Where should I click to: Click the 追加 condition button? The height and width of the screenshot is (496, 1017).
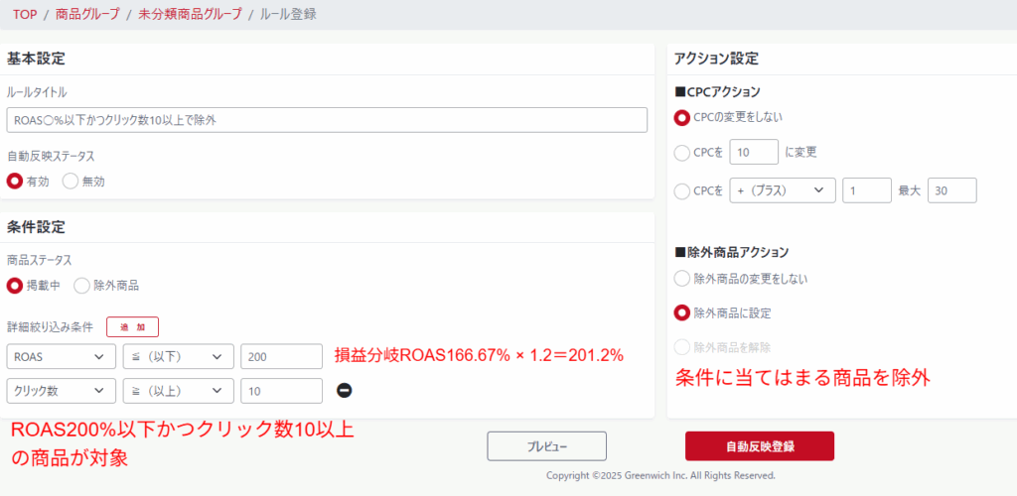coord(132,327)
